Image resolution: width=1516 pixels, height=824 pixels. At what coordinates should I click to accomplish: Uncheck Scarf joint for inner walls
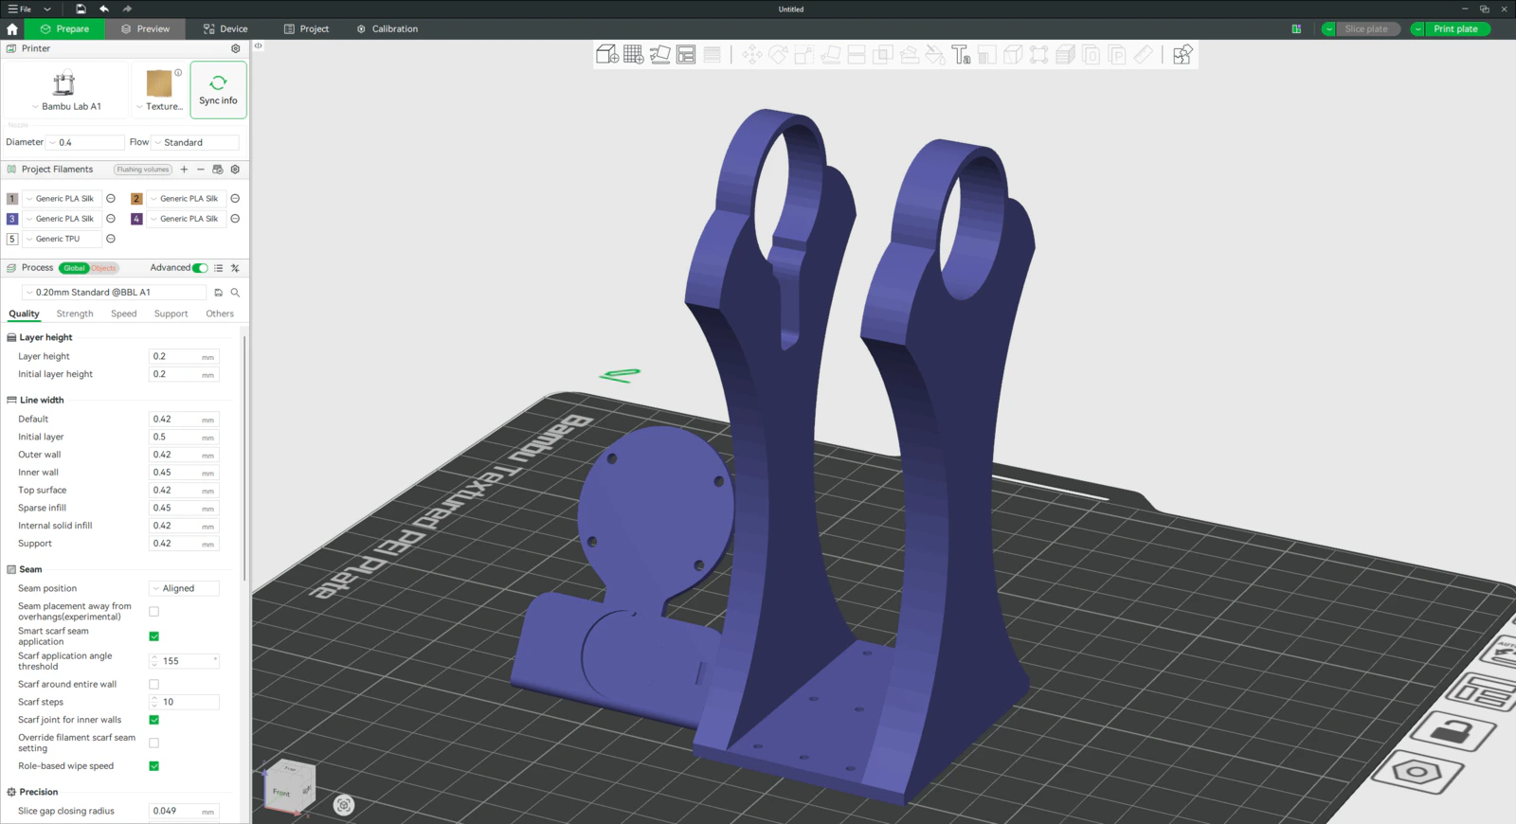coord(154,720)
